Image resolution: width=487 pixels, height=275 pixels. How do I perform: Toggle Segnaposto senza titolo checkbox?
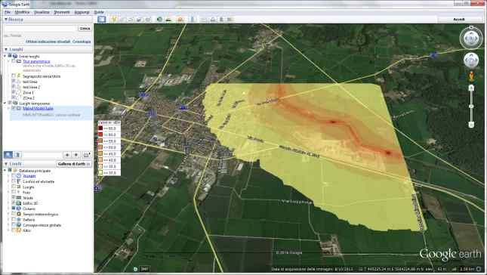(x=14, y=76)
